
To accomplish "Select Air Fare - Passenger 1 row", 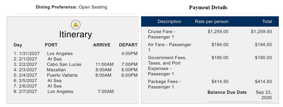I will (x=169, y=47).
